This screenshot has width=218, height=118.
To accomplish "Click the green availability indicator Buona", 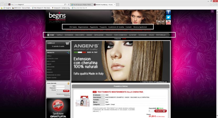I will 158,108.
